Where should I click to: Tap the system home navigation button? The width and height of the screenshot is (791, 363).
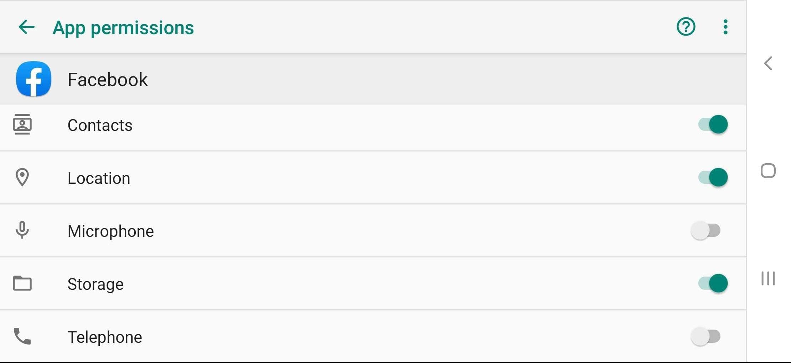(768, 171)
